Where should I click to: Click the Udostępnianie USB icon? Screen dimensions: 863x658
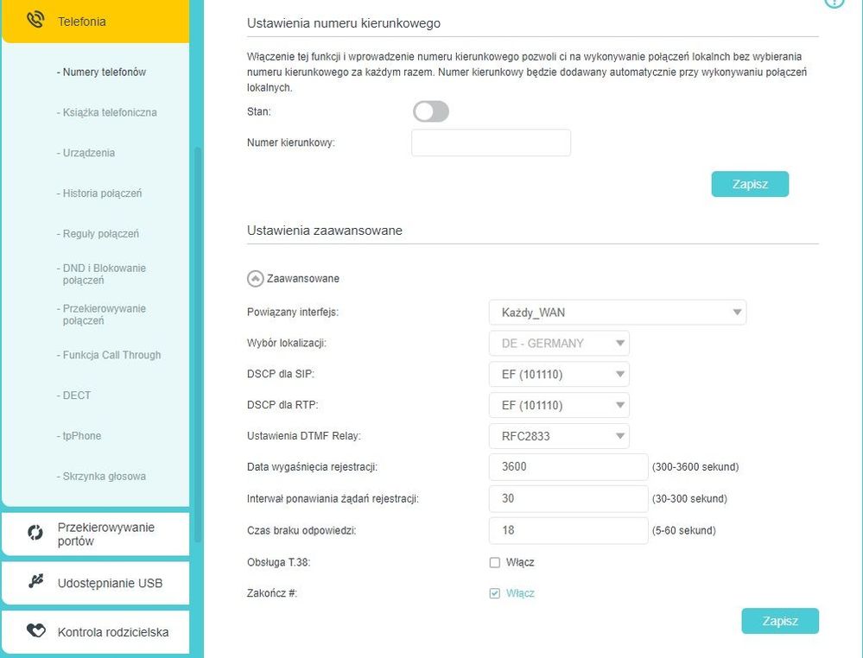tap(35, 582)
